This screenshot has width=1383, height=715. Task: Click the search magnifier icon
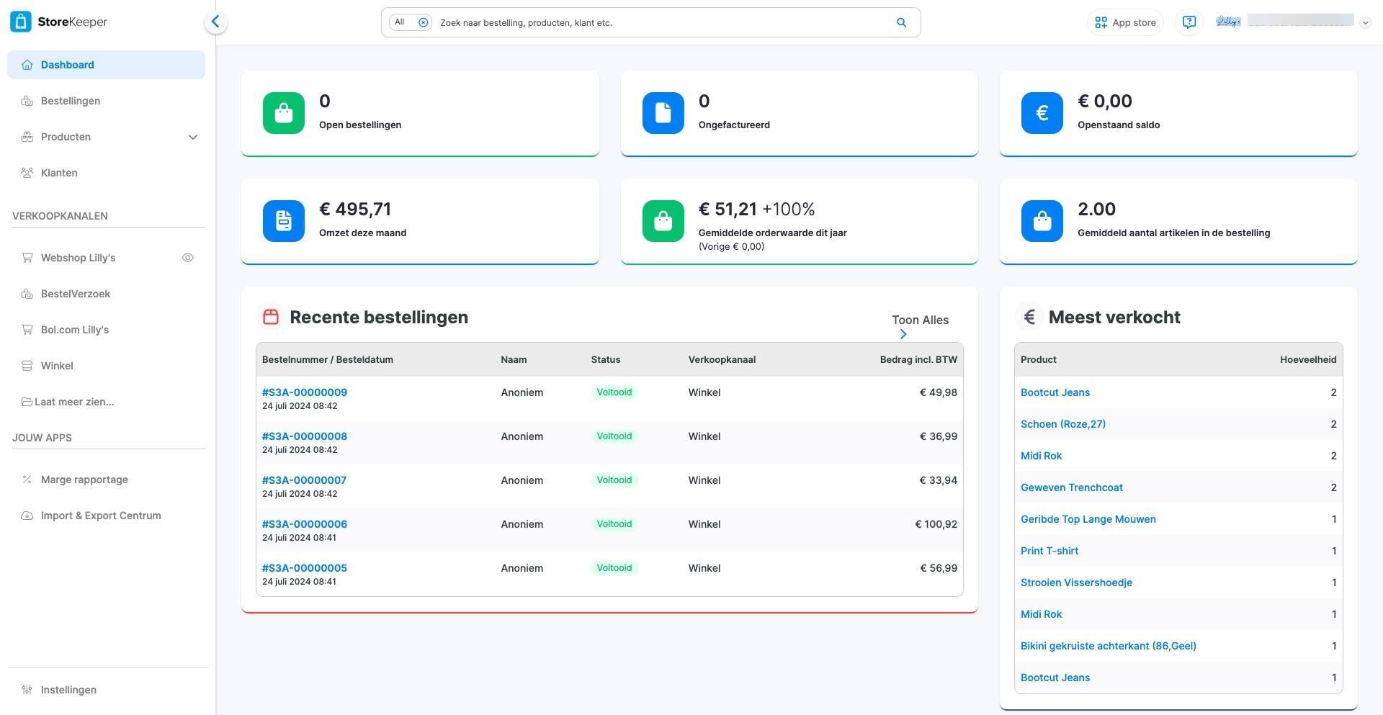(x=901, y=22)
